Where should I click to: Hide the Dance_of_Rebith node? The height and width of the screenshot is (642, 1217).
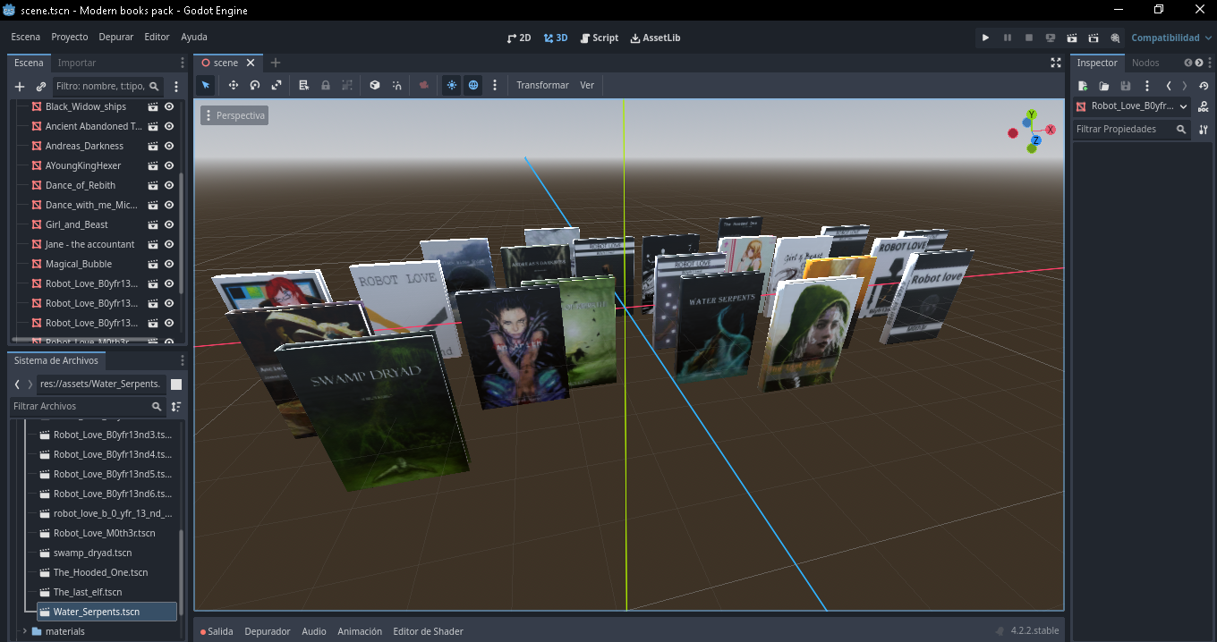coord(169,185)
